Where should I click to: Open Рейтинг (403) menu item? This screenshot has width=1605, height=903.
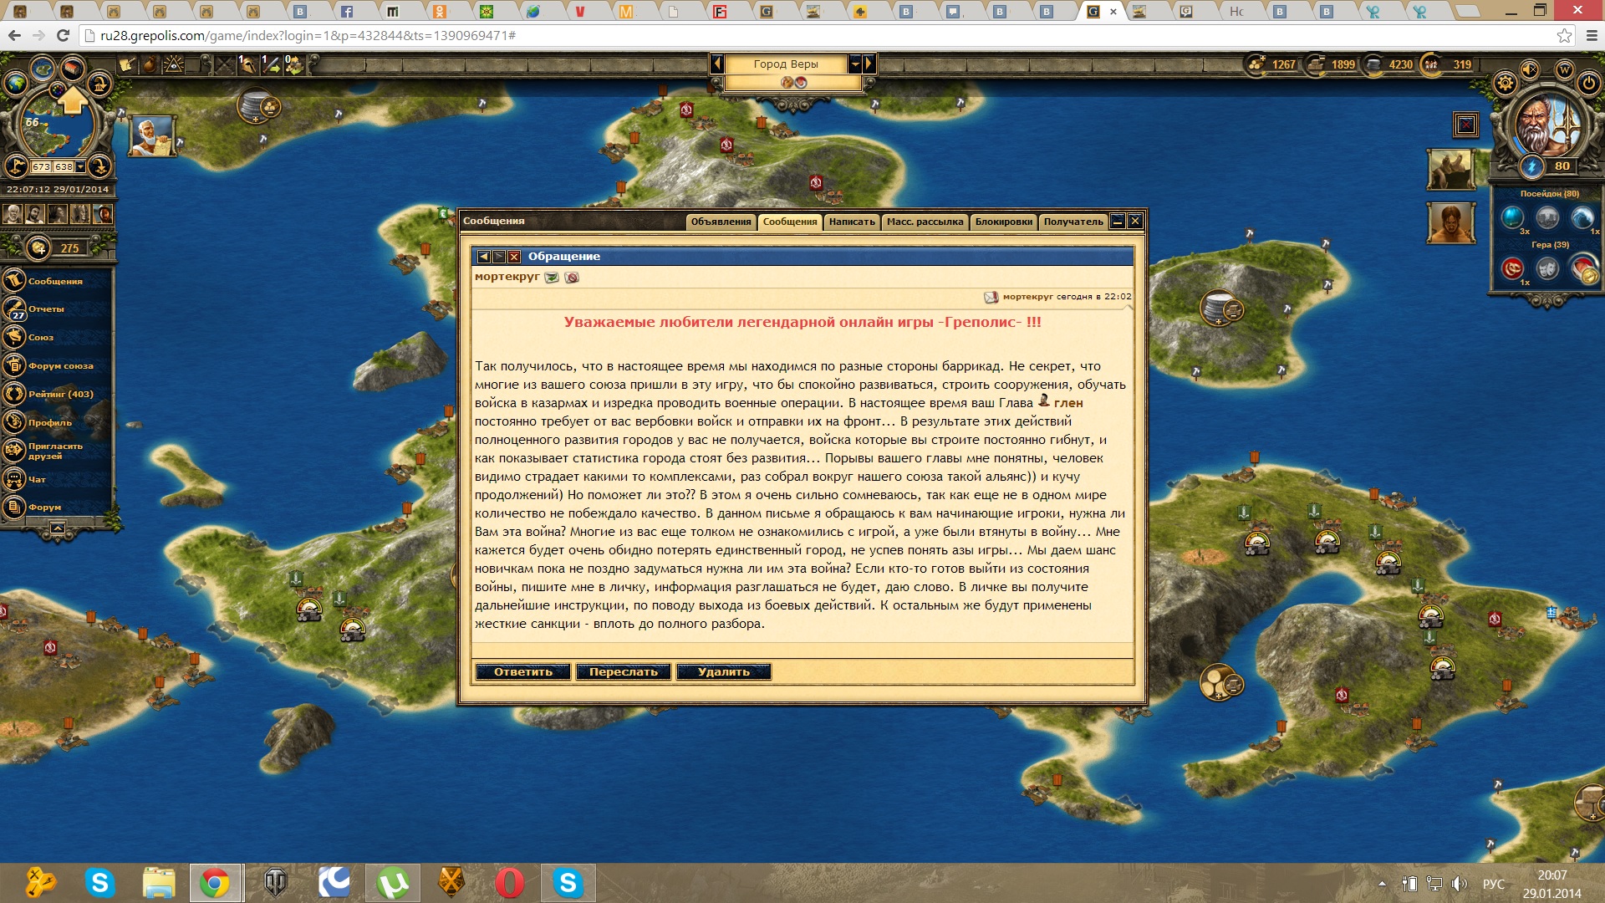click(x=55, y=394)
